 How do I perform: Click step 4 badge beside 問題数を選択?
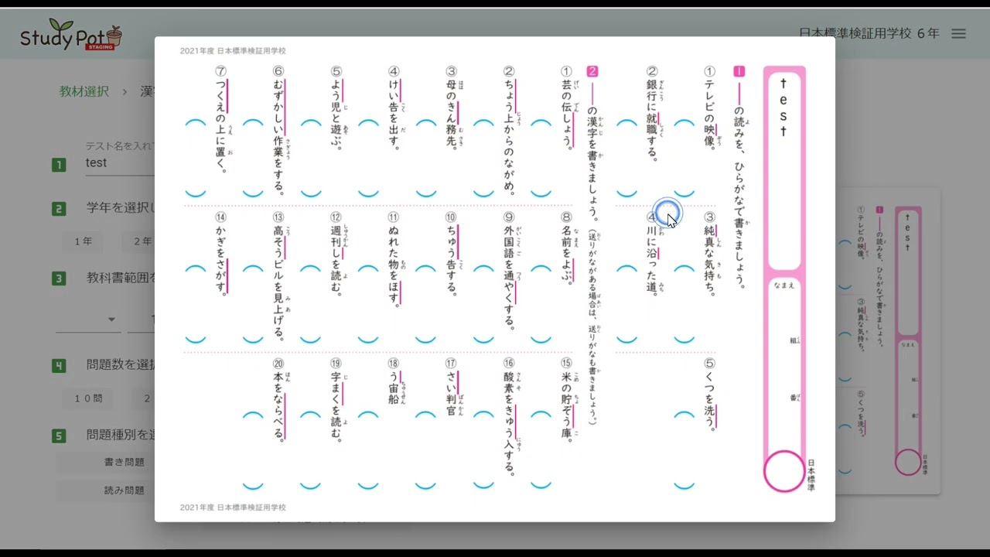tap(59, 365)
